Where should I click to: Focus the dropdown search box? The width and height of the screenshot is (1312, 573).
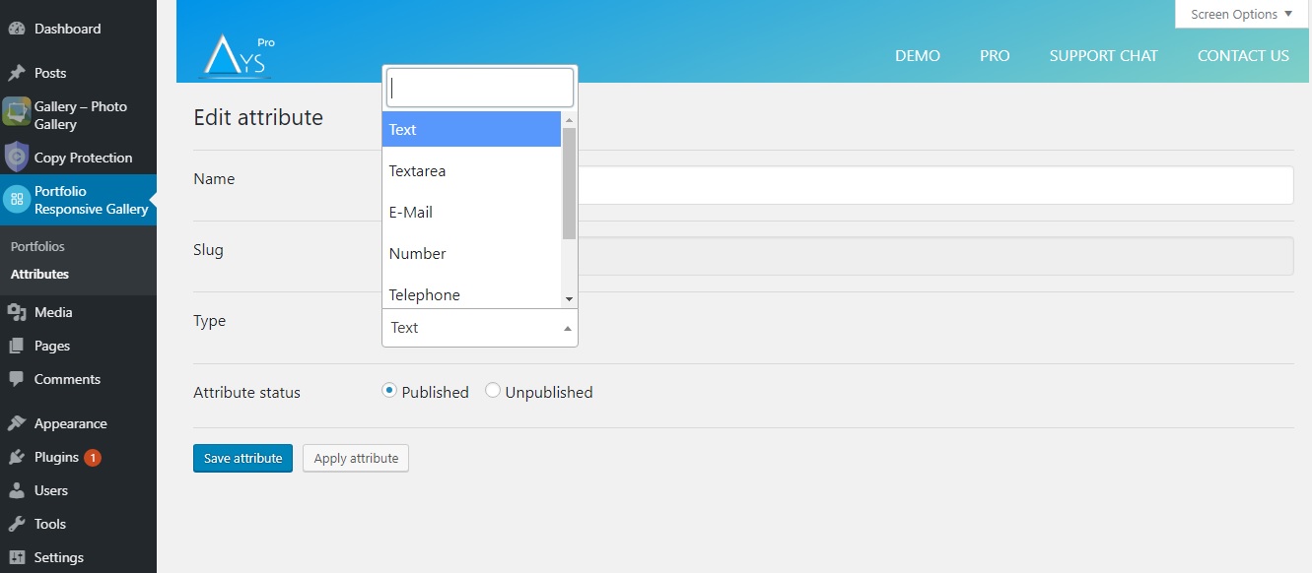480,88
